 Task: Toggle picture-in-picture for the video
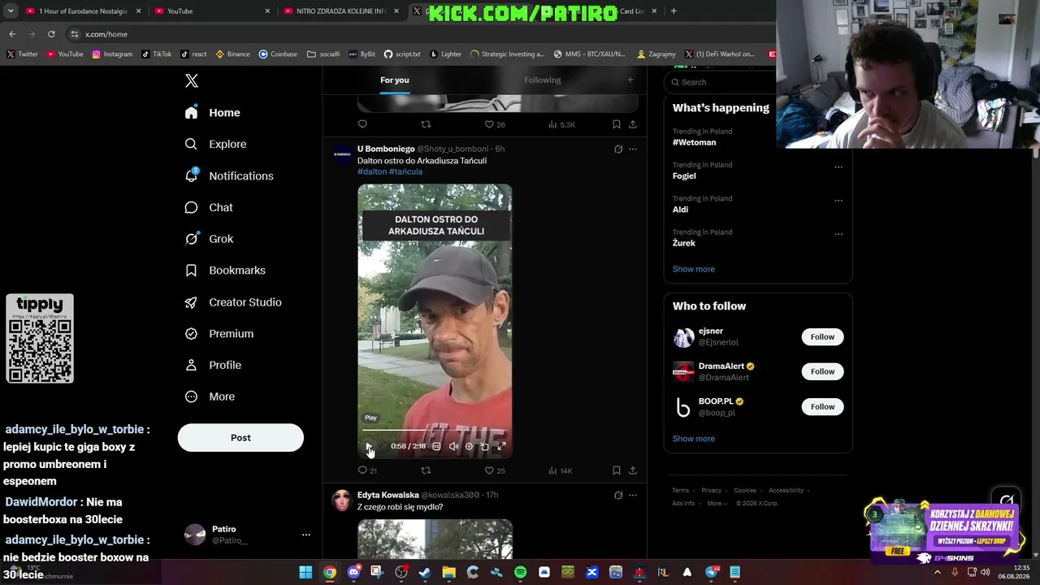coord(484,446)
